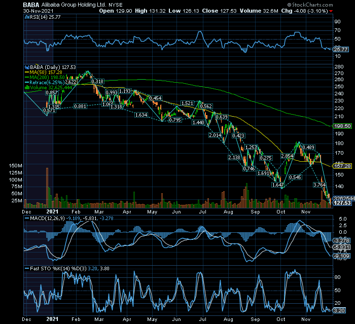Click the 0.639 retracement label
This screenshot has width=355, height=324.
222,117
